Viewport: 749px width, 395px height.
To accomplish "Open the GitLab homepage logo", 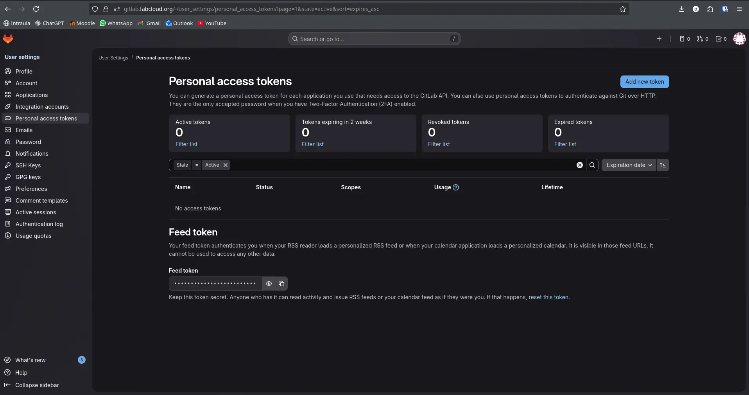I will [8, 39].
